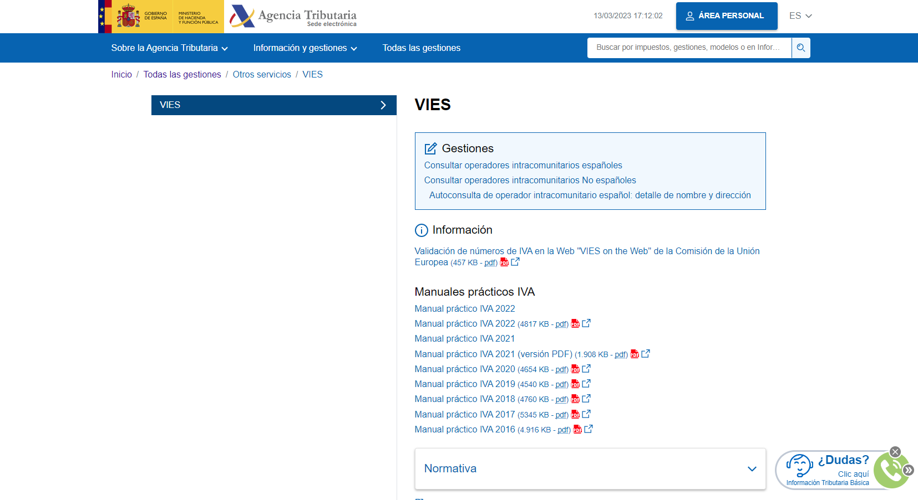Dismiss the ¿Dudas? widget with the X toggle
The height and width of the screenshot is (500, 918).
coord(895,452)
